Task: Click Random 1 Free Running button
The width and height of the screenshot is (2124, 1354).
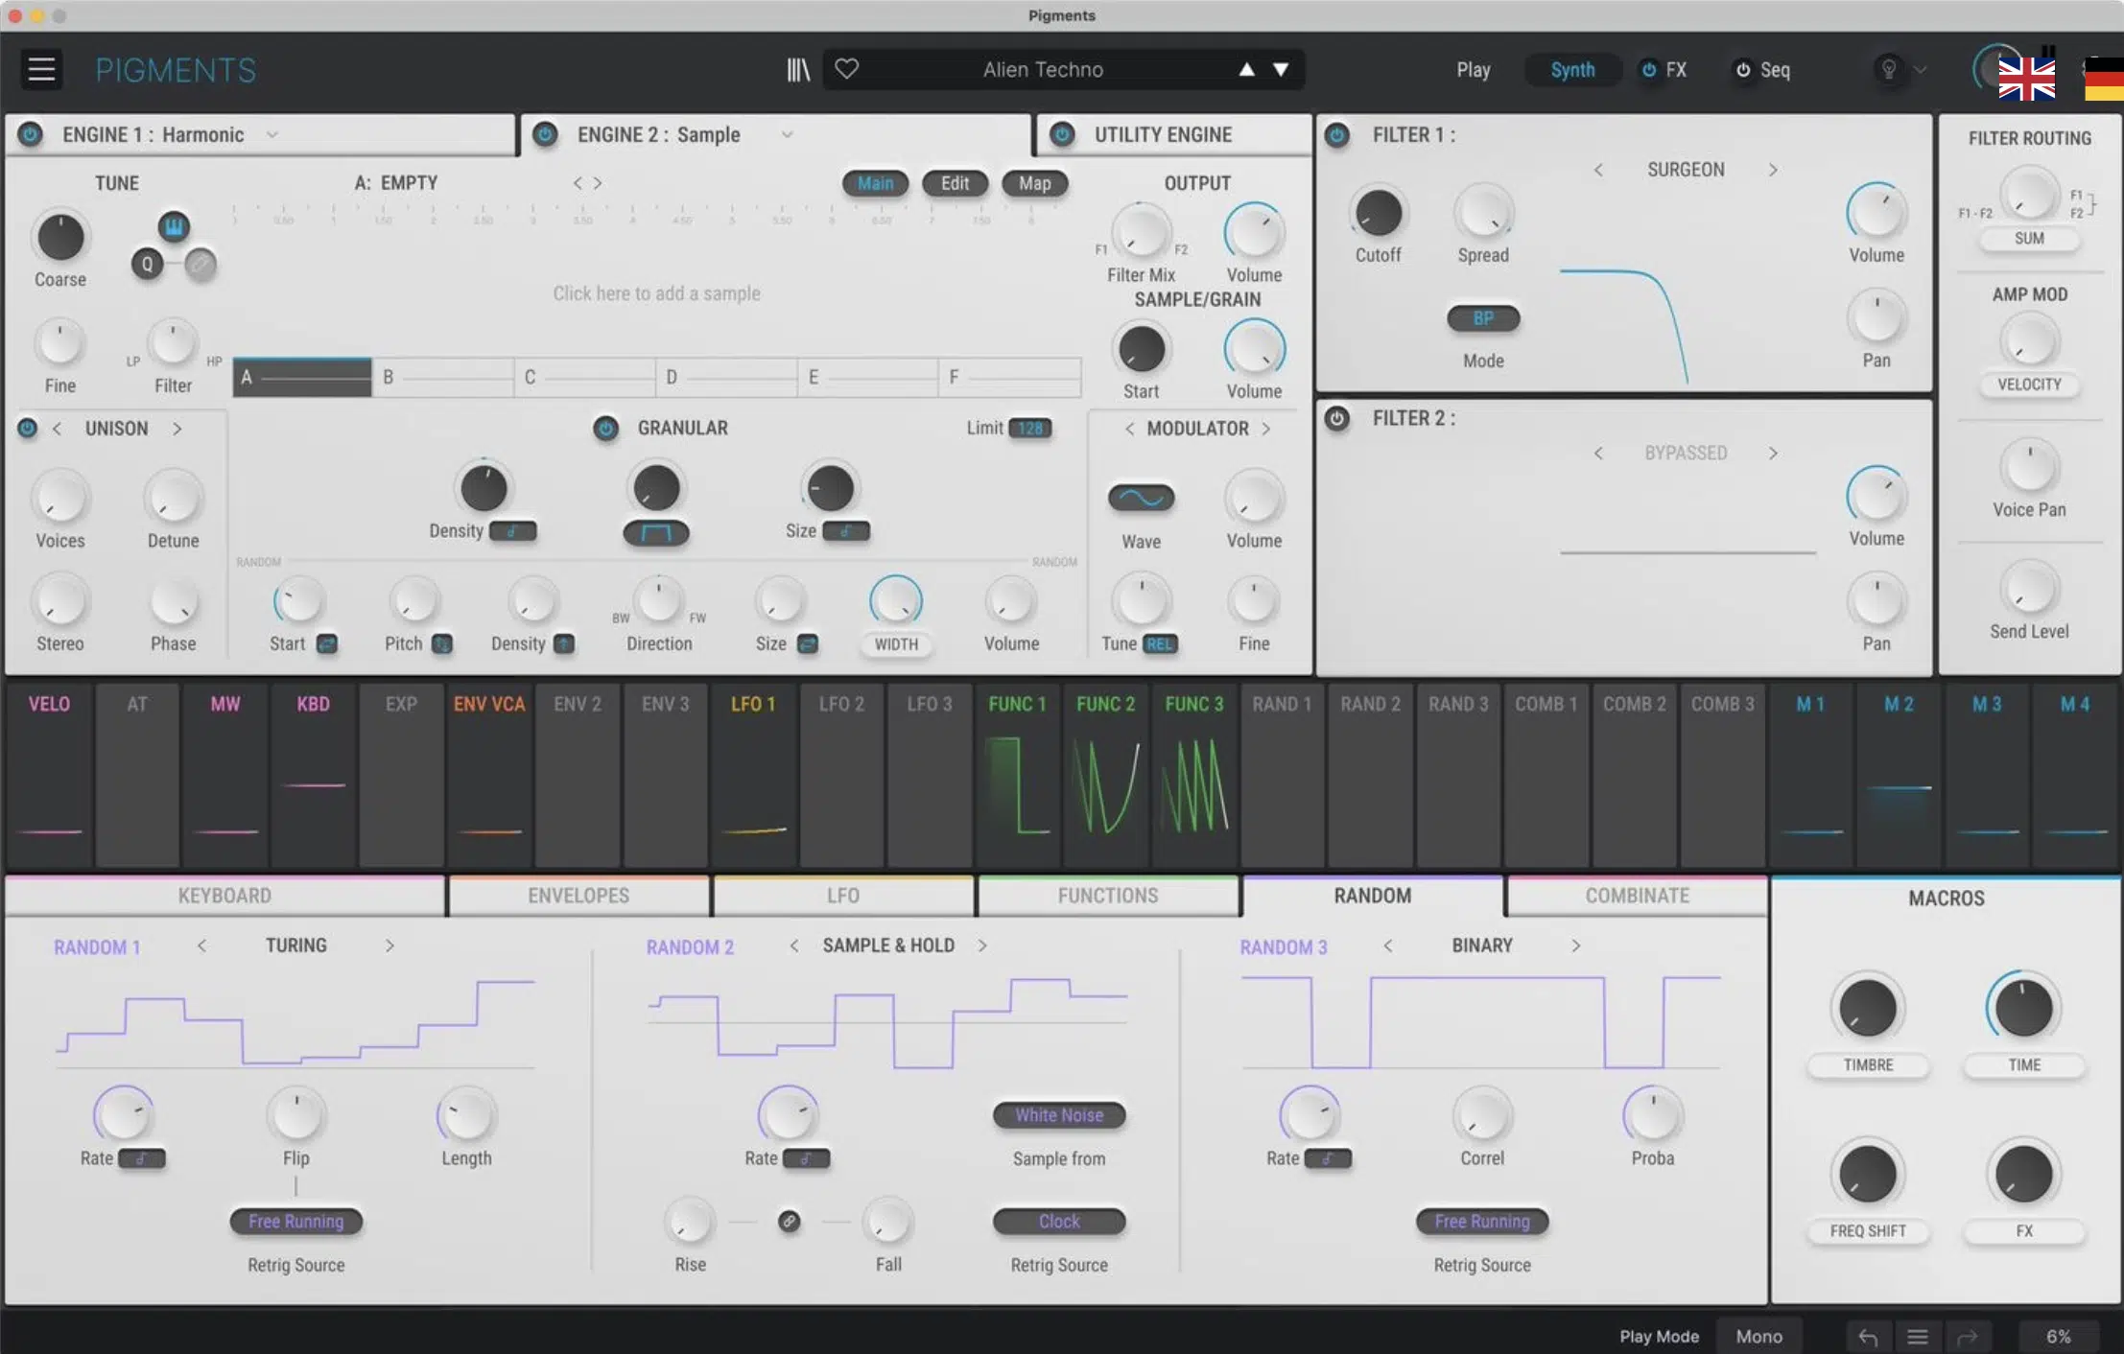Action: pyautogui.click(x=295, y=1222)
